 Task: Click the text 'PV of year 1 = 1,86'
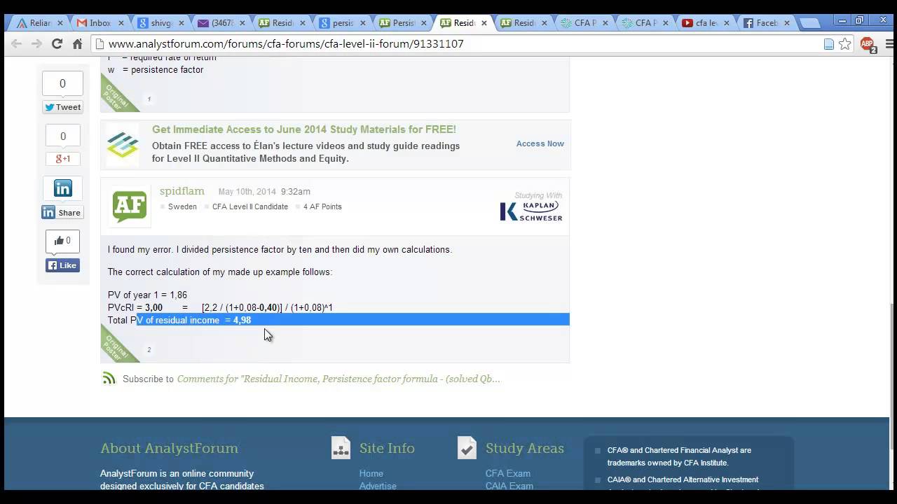(147, 295)
